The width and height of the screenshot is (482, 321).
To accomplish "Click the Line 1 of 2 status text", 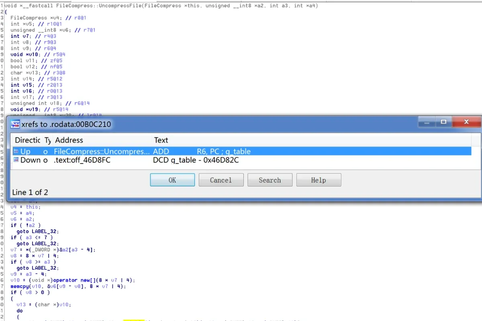I will [x=30, y=192].
